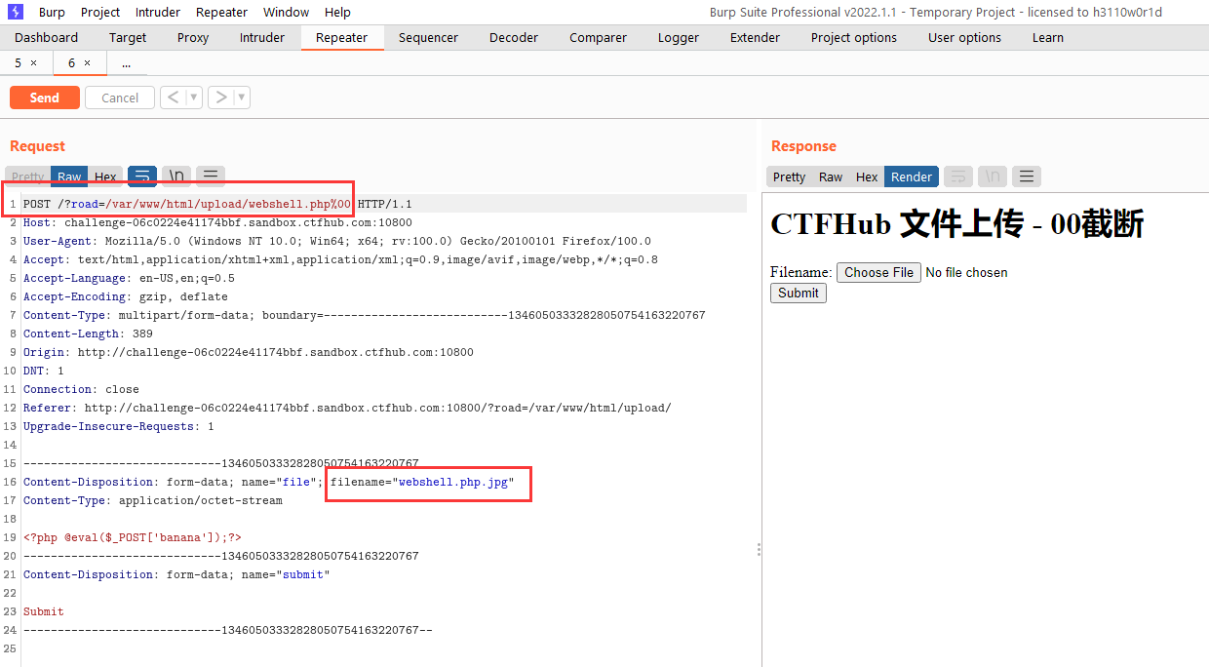
Task: Switch Response view to Render
Action: 912,177
